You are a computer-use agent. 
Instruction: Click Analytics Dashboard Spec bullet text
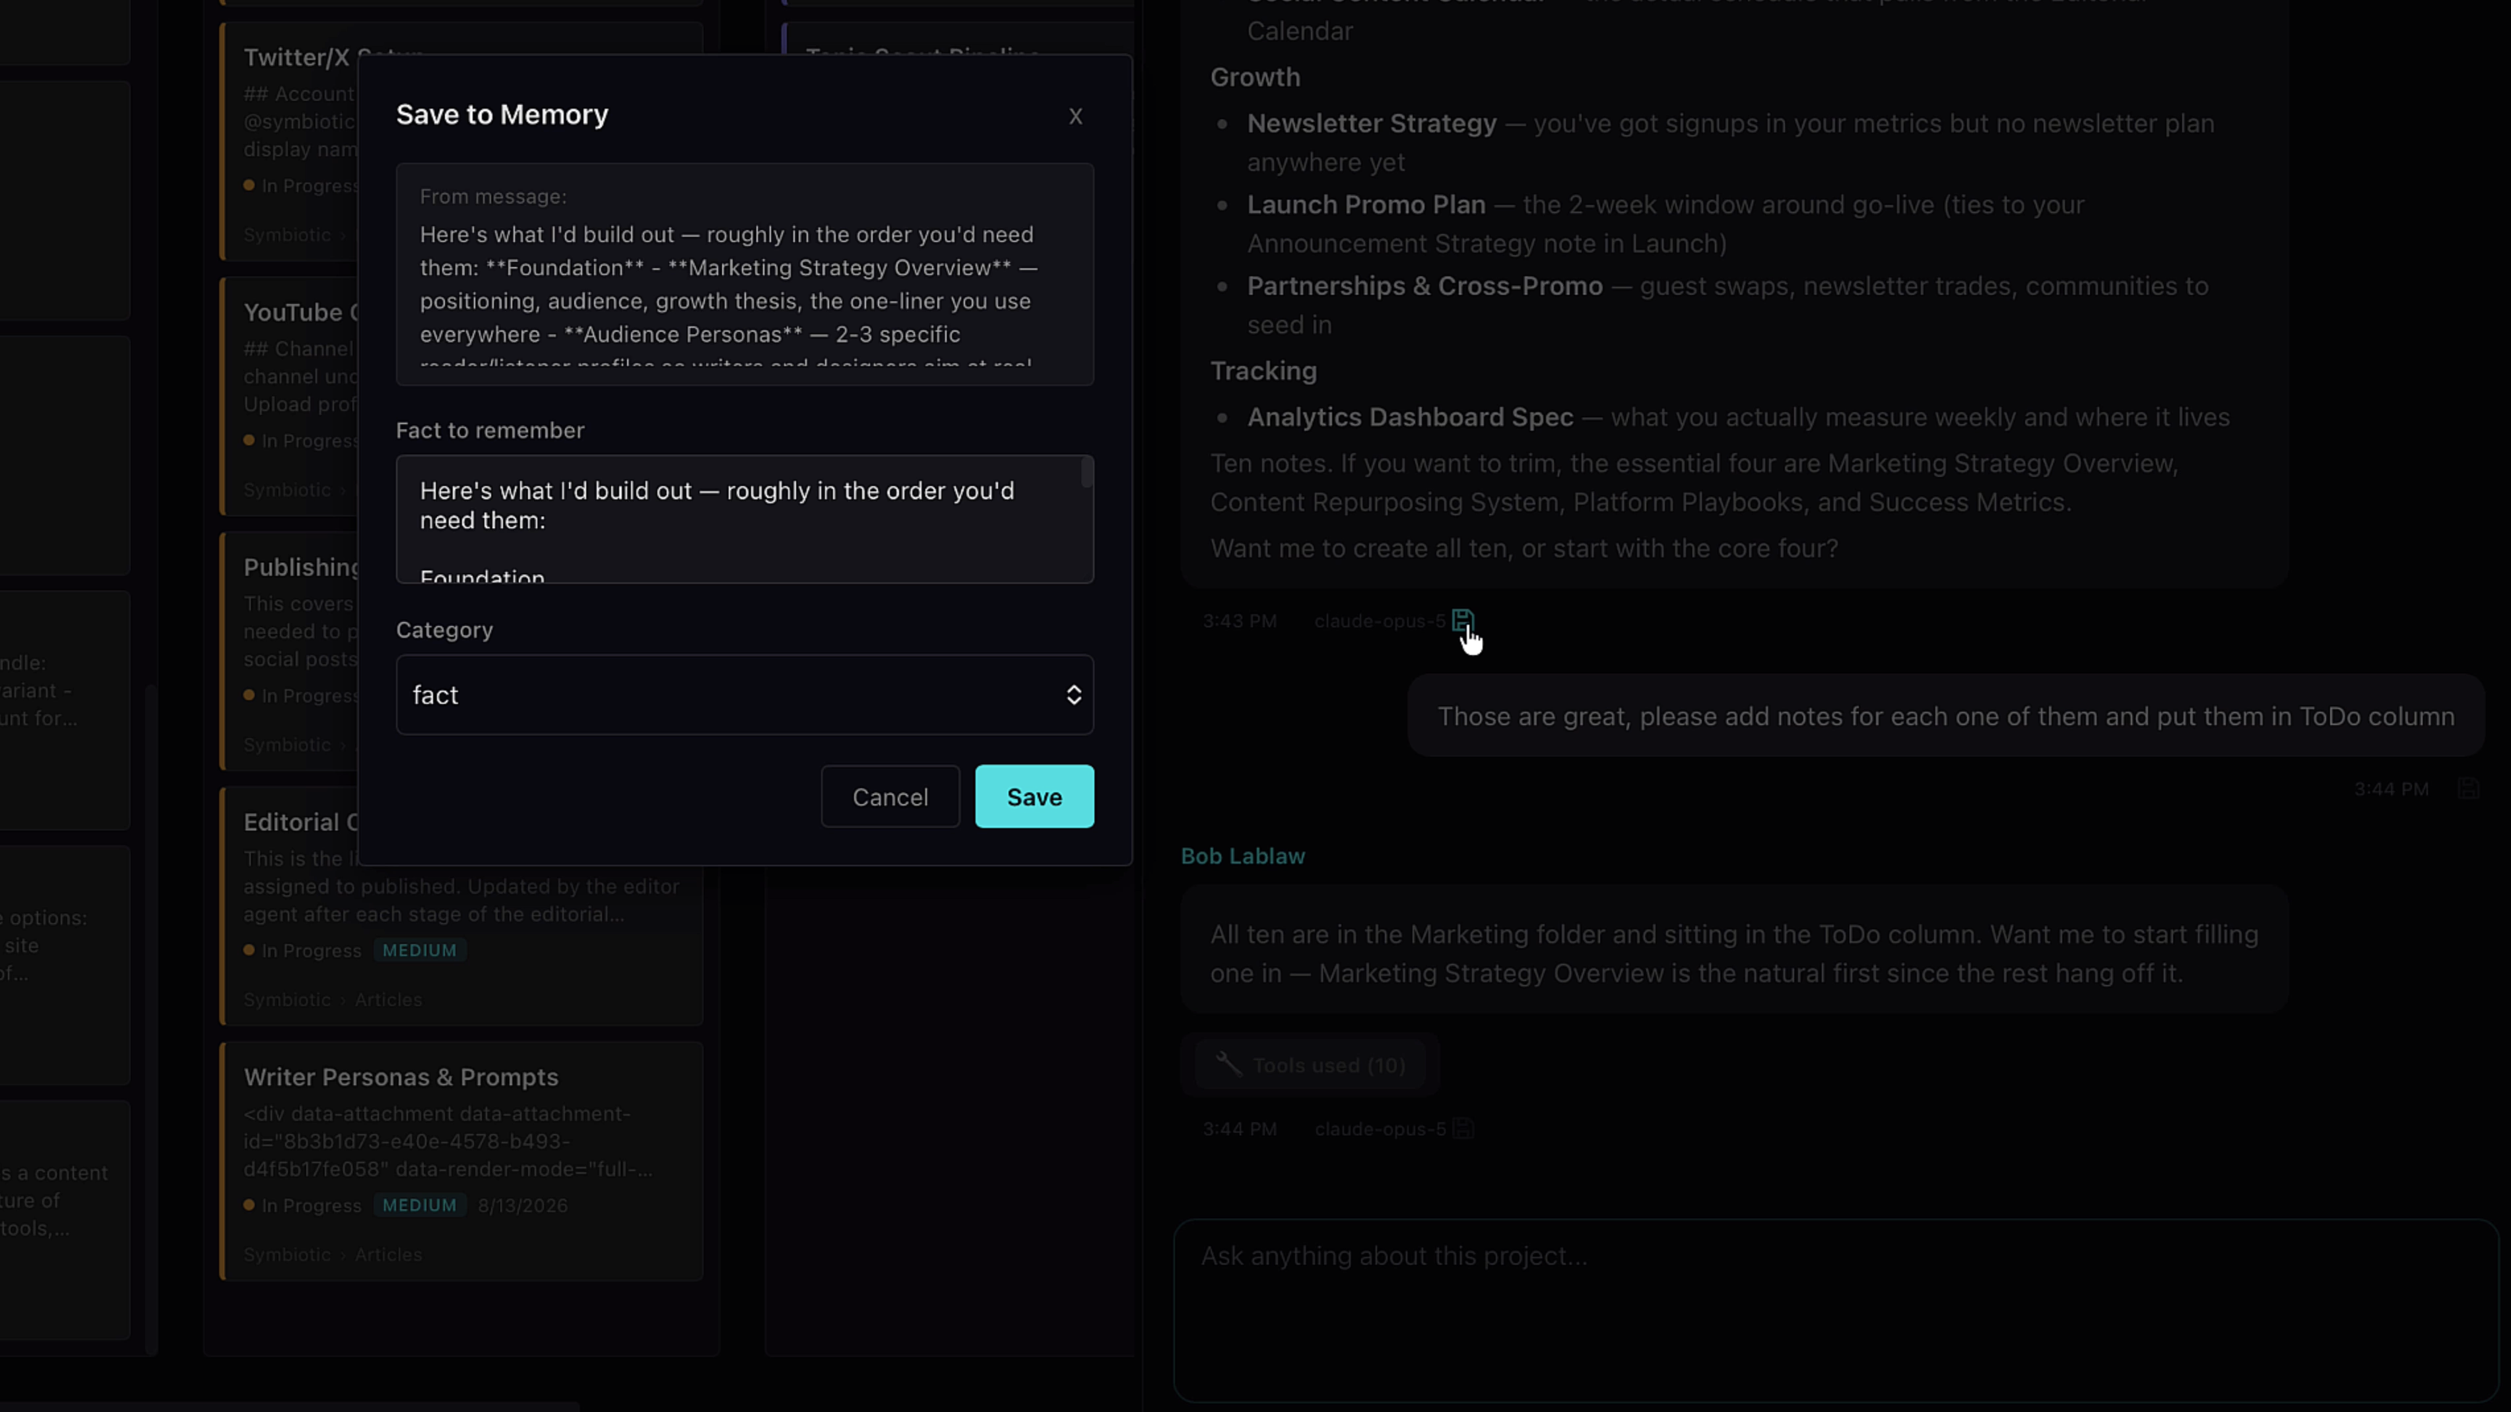[1738, 417]
